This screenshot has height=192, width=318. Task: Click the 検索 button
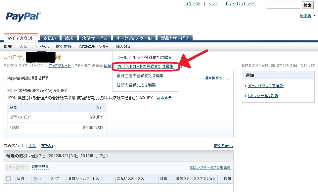(307, 5)
